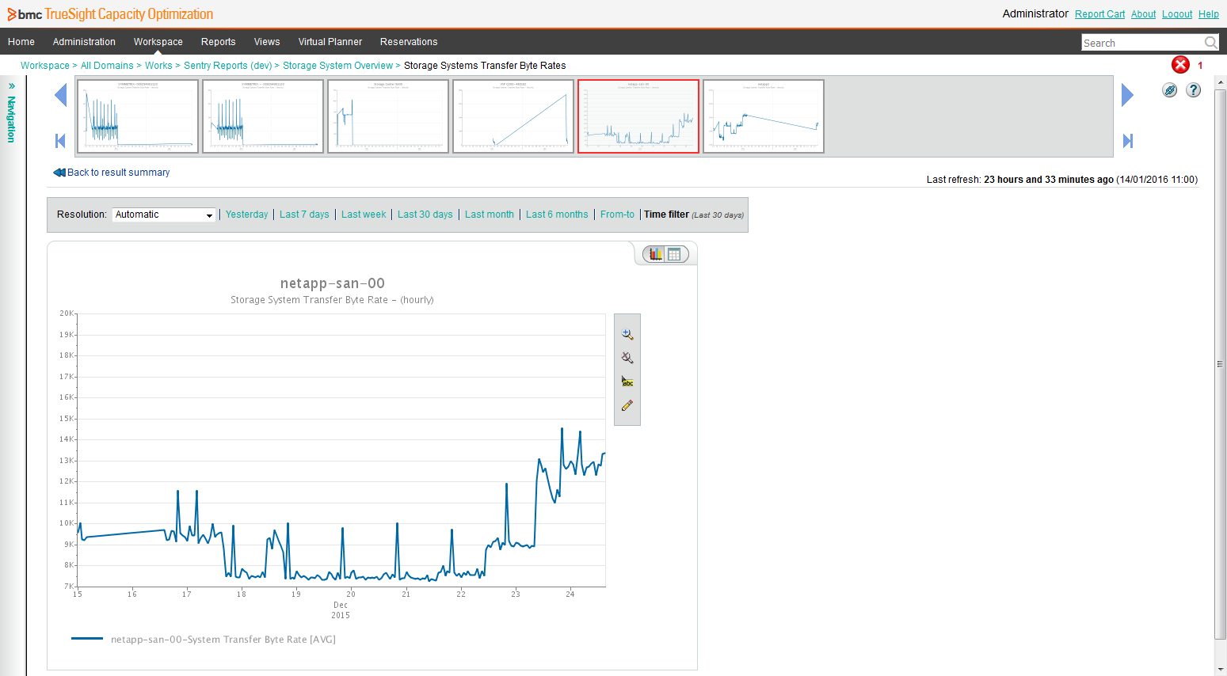Click in the Search input field
The height and width of the screenshot is (676, 1227).
1142,43
